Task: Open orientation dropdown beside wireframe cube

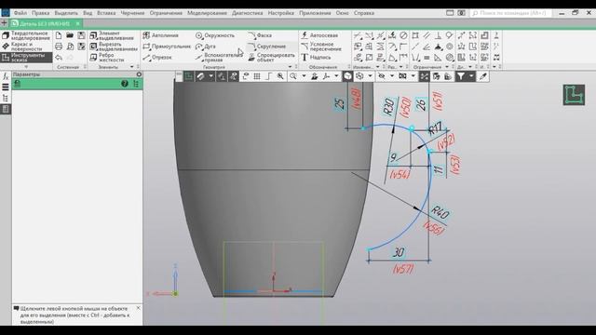Action: coord(370,76)
